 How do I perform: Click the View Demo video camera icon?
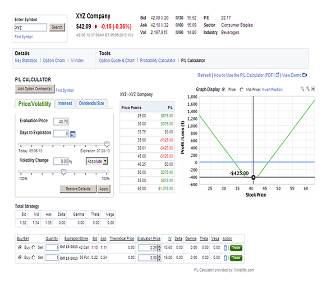(x=304, y=75)
